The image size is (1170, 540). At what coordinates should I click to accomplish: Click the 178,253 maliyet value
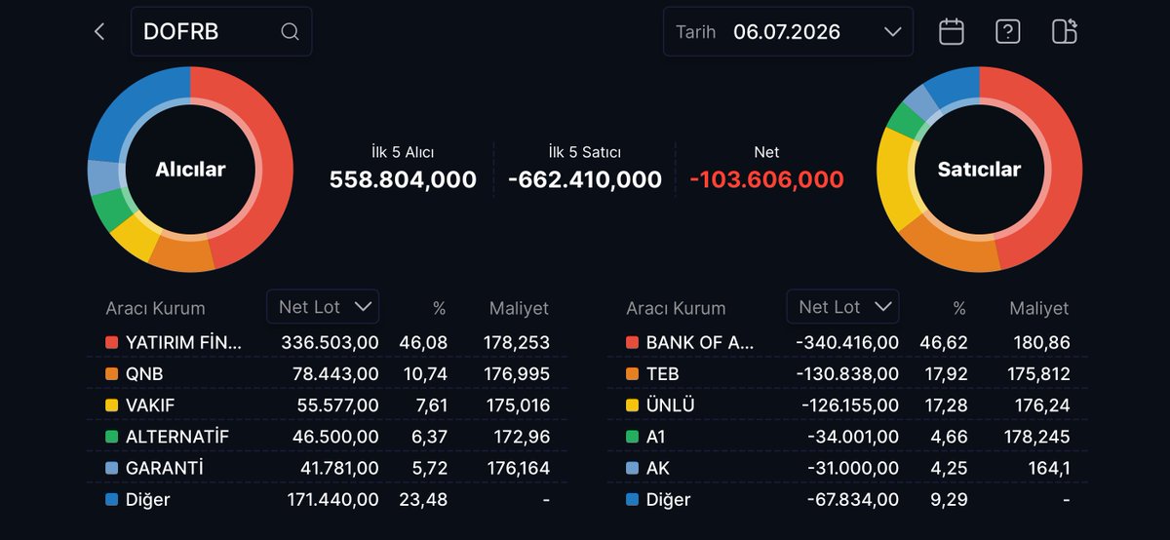point(516,343)
